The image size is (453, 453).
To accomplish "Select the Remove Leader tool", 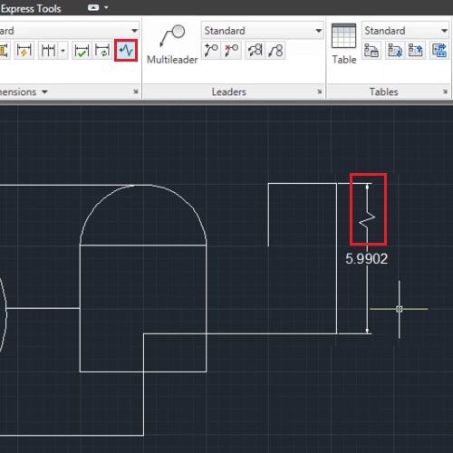I will (x=231, y=50).
